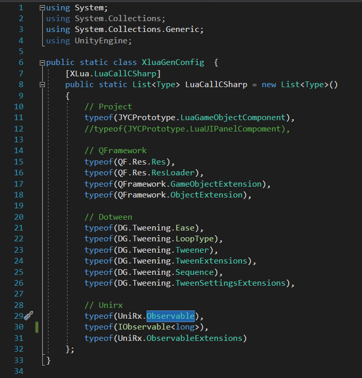Click the screwdriver quick-actions icon on line 29
The height and width of the screenshot is (378, 362).
[29, 316]
